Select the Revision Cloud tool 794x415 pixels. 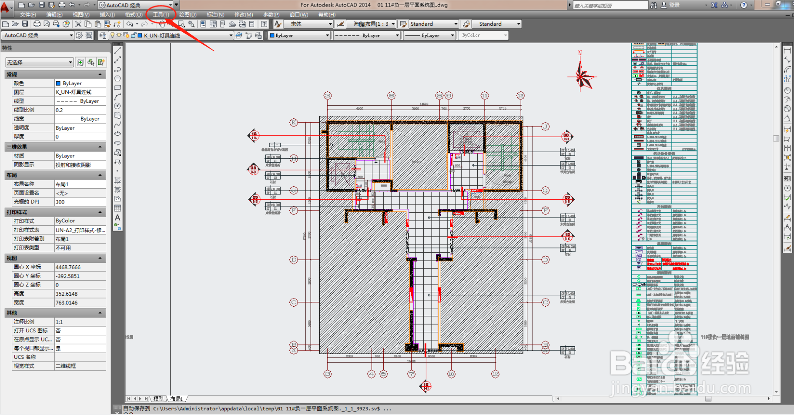tap(117, 115)
